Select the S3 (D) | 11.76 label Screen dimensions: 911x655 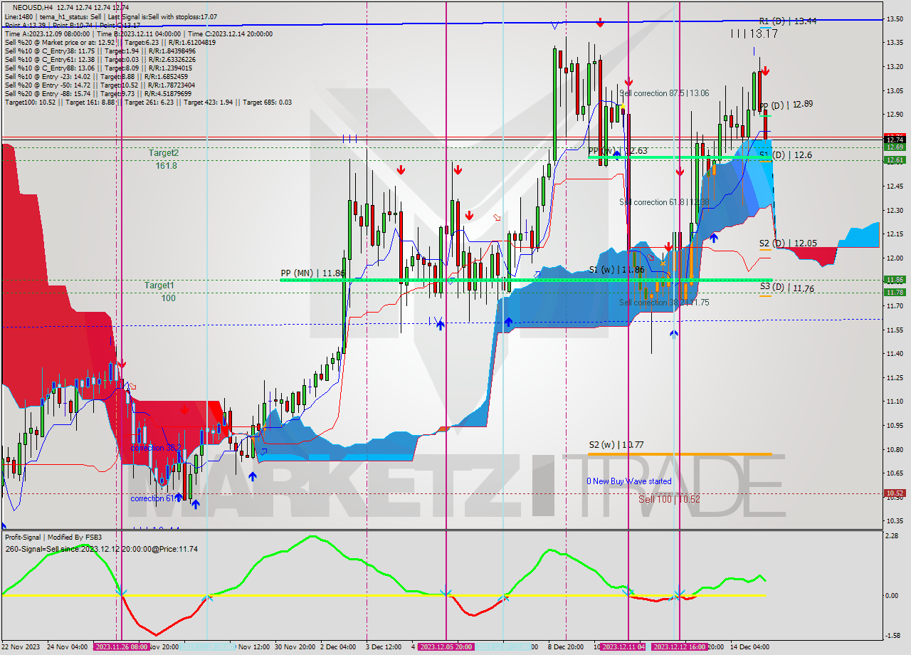(786, 288)
